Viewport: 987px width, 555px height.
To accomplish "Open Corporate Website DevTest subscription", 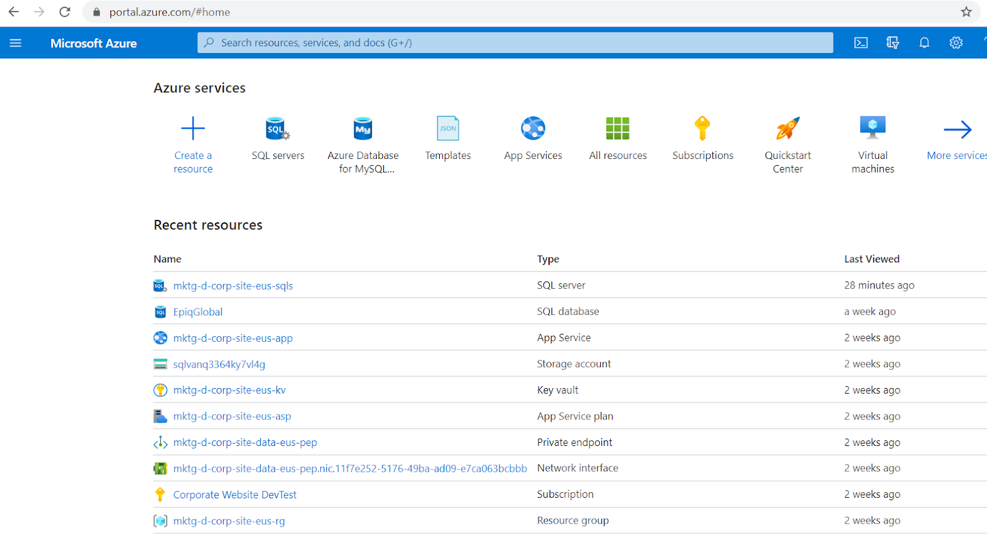I will 234,494.
